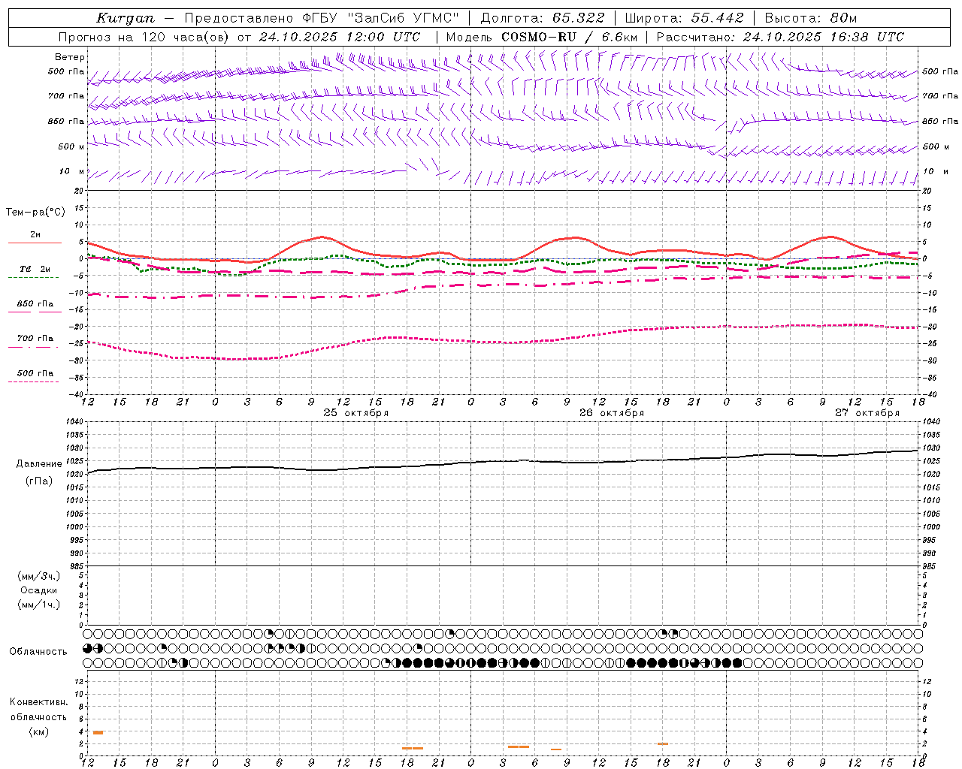Click the 850 гПа entry in temperature legend

(x=35, y=303)
